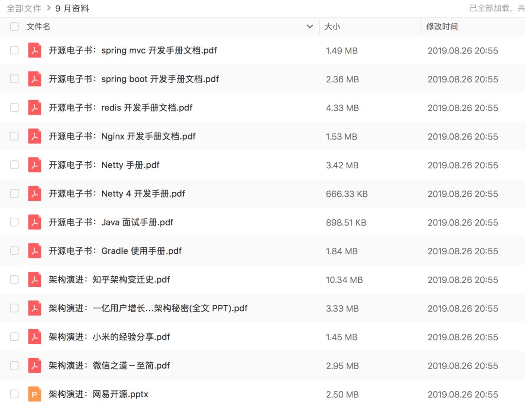Click PDF icon for 一亿用户增长 file
525x404 pixels.
[35, 308]
